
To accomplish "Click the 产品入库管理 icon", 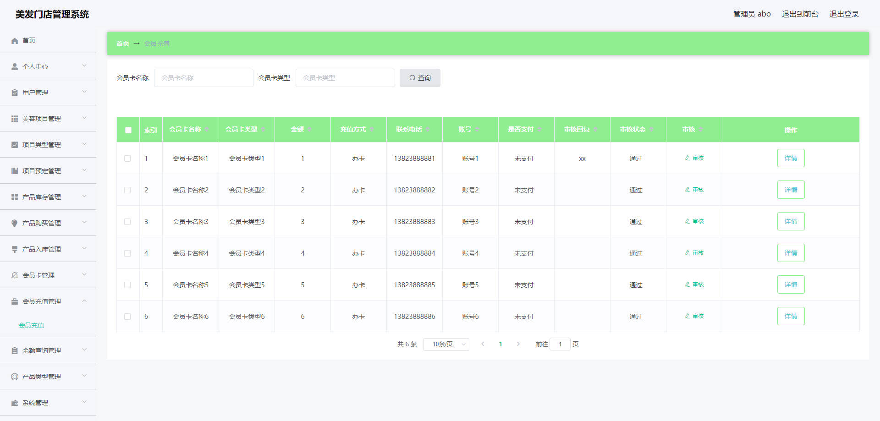I will coord(15,249).
